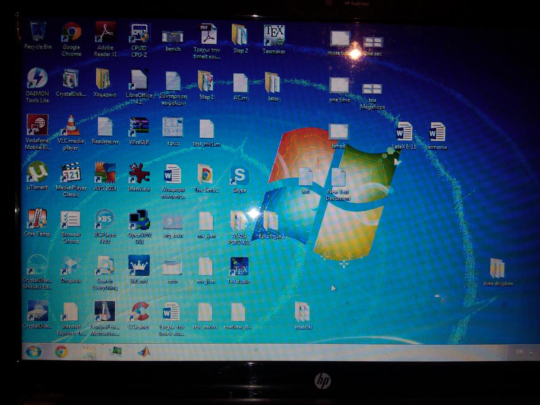Select the tria Megaflops icon
Image resolution: width=540 pixels, height=405 pixels.
(x=372, y=89)
